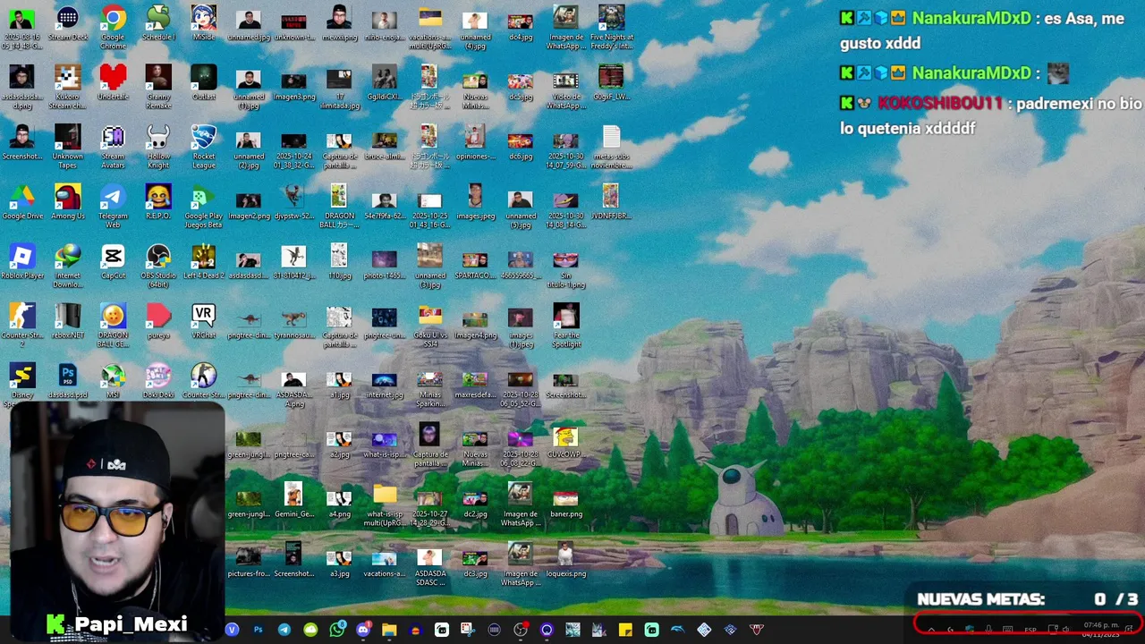Select the Telegram Web shortcut
This screenshot has width=1145, height=644.
(x=113, y=206)
